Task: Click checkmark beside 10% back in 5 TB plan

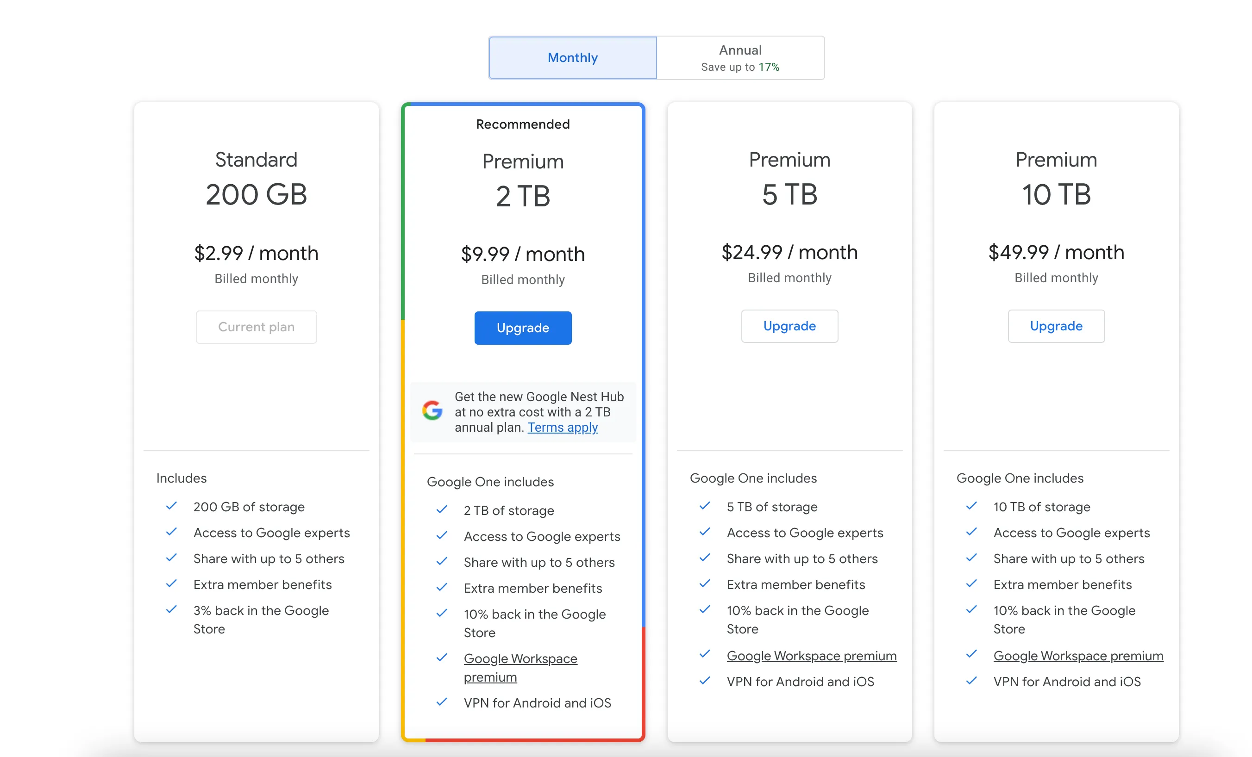Action: click(x=705, y=609)
